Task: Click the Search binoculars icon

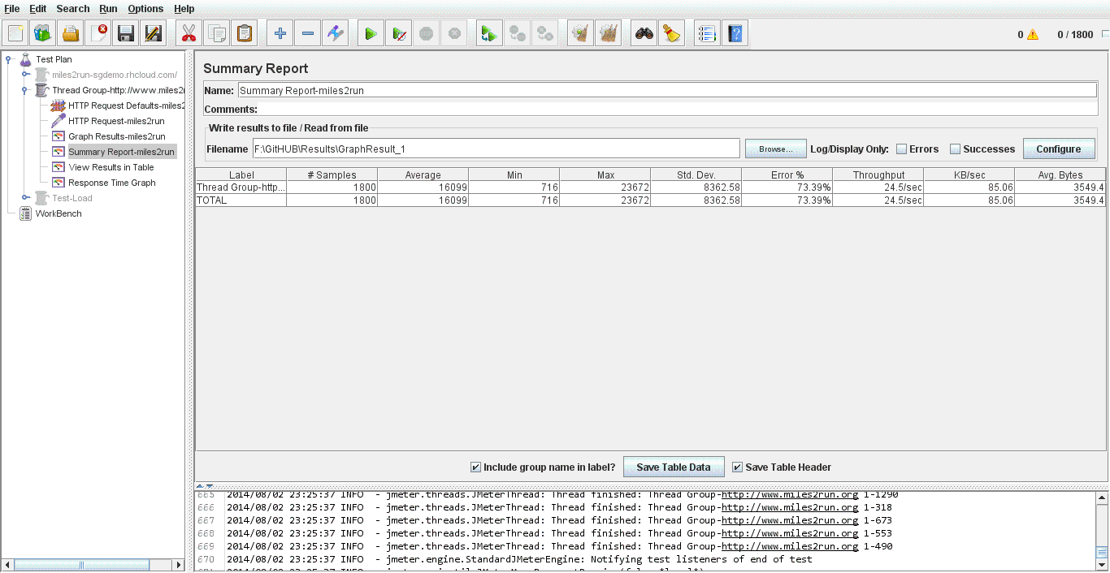Action: tap(644, 34)
